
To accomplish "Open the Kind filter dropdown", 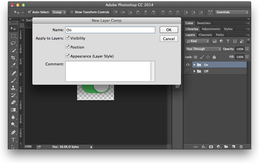I will 197,41.
